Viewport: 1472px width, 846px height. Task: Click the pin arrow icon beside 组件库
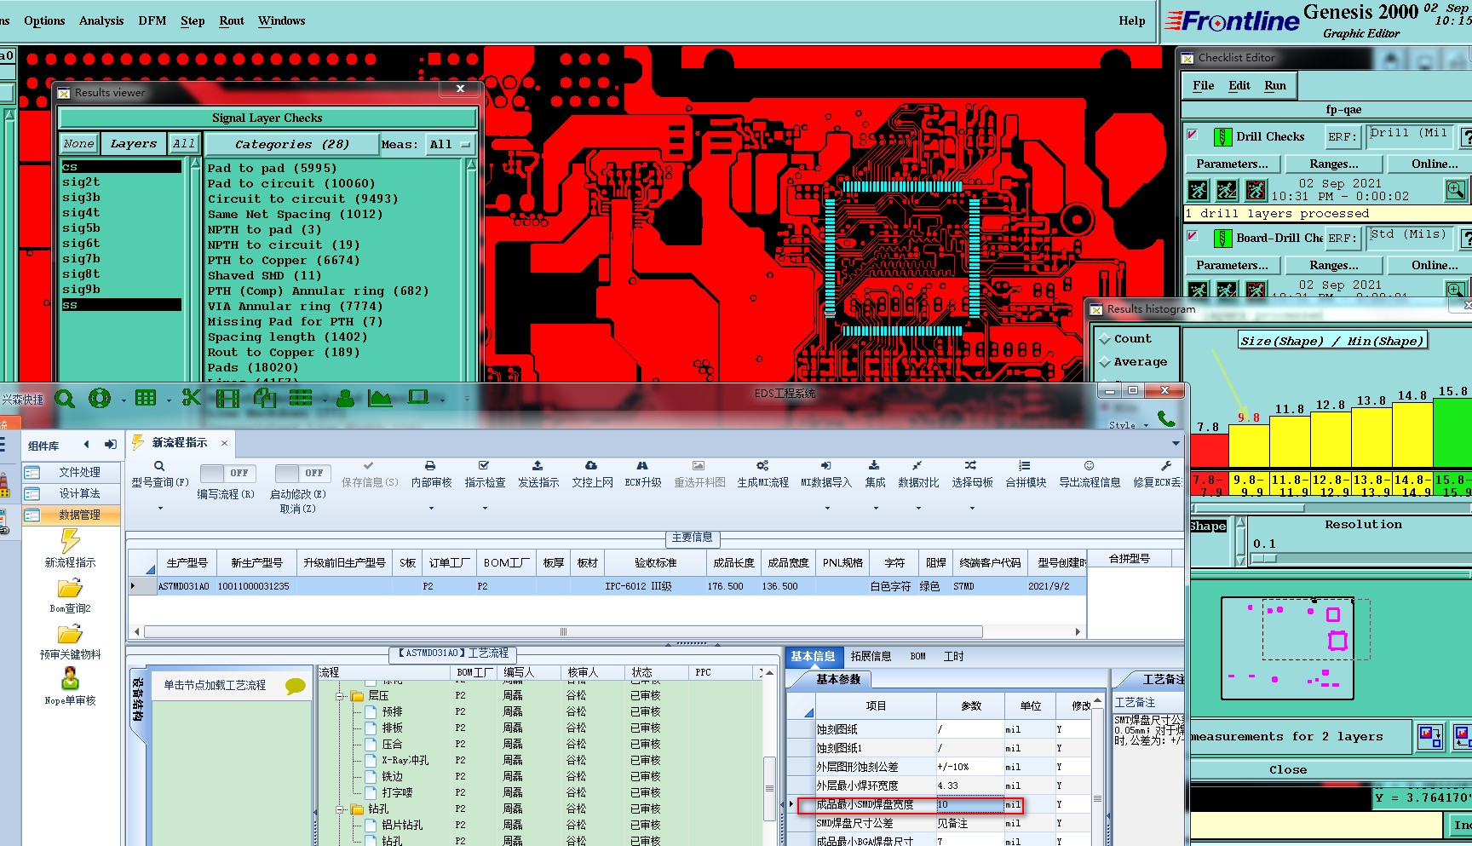point(111,445)
